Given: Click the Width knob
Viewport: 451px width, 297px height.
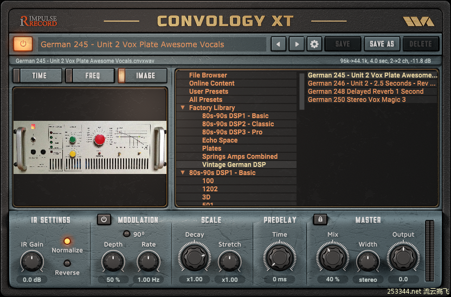Looking at the screenshot, I should 368,262.
